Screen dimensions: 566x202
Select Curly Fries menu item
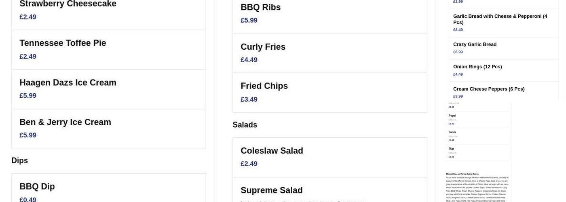coord(263,47)
